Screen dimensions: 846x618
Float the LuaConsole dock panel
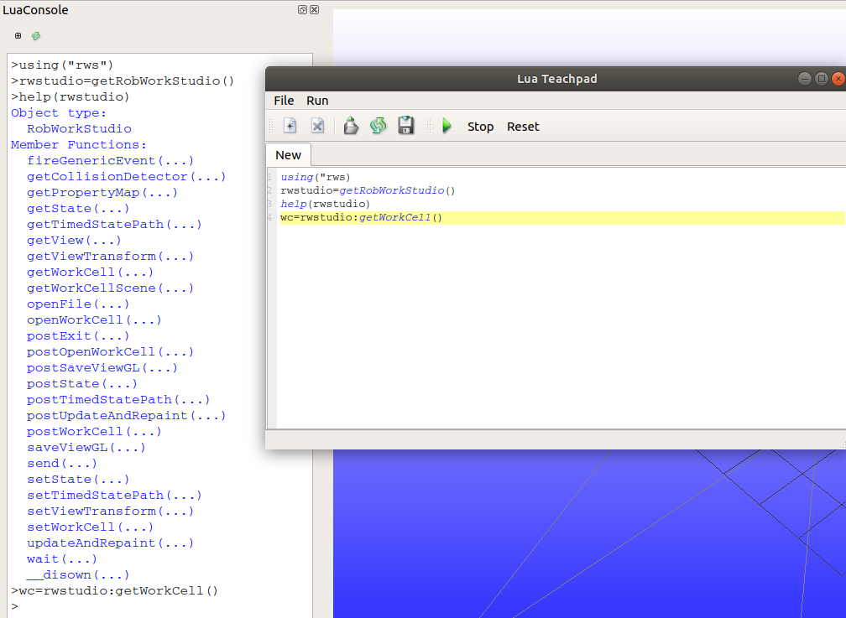302,10
